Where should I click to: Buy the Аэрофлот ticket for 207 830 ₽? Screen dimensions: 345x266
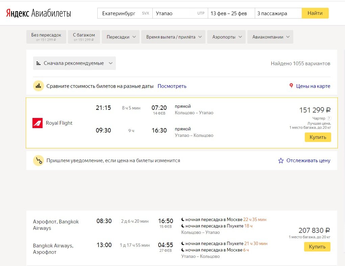317,247
